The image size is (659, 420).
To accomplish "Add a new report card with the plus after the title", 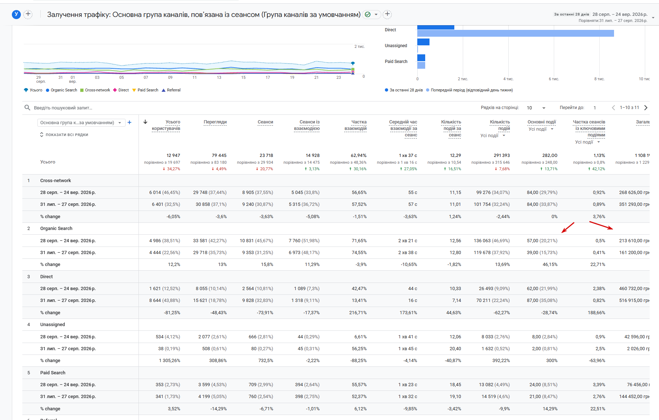I will tap(387, 14).
